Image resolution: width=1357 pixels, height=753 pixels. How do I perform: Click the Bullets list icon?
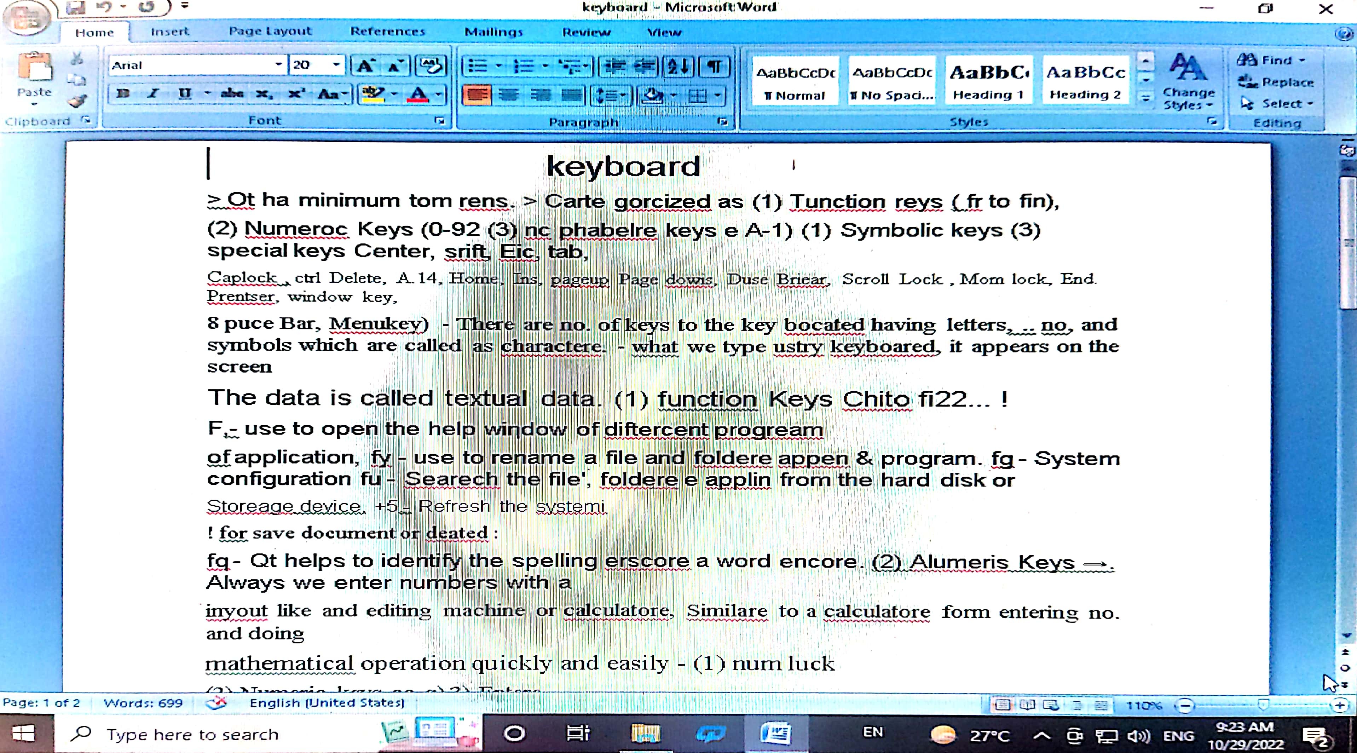point(478,67)
